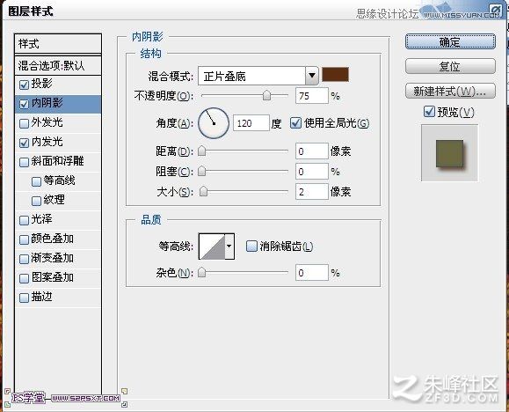Toggle the 预览 preview checkbox
The image size is (509, 412).
[x=429, y=112]
